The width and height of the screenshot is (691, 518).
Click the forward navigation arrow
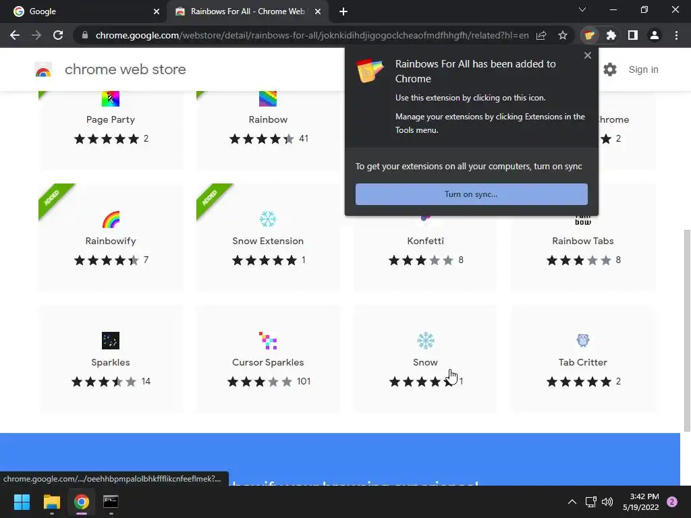click(36, 35)
